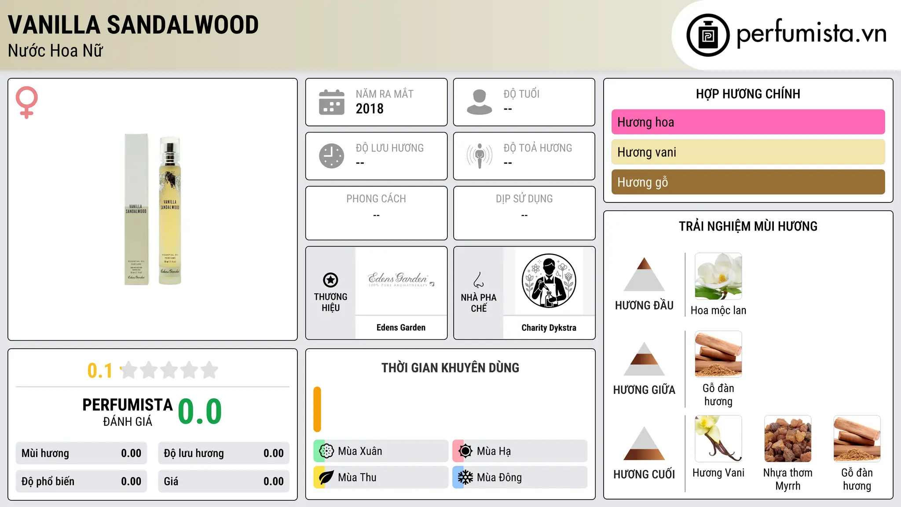Screen dimensions: 901x507
Task: Click the Trải nghiệm mùi hương heading
Action: pos(748,226)
